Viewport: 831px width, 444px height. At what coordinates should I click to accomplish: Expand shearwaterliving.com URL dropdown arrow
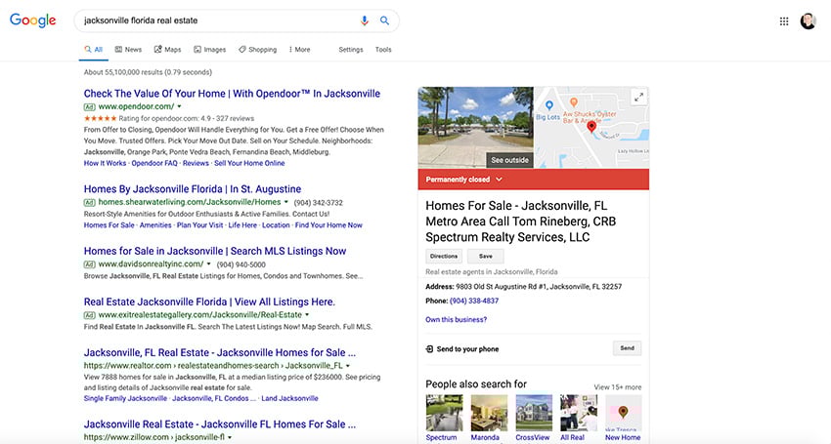tap(286, 202)
